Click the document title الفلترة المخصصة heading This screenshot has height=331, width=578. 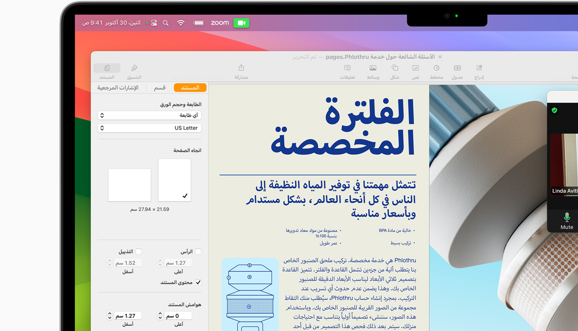[x=343, y=127]
